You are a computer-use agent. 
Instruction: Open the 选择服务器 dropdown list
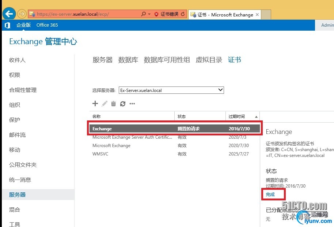[x=171, y=90]
